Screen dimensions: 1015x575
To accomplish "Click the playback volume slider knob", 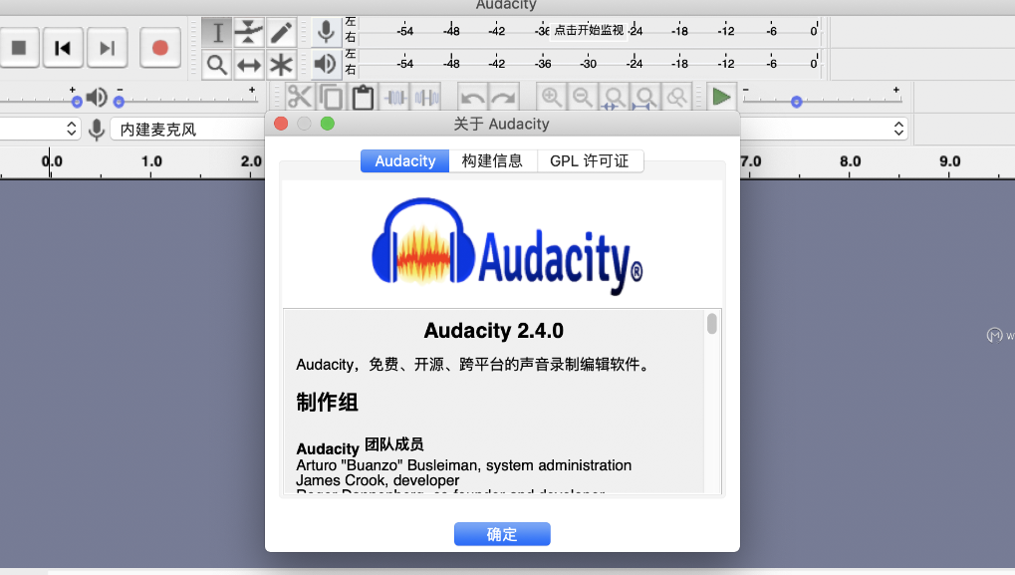I will click(119, 102).
